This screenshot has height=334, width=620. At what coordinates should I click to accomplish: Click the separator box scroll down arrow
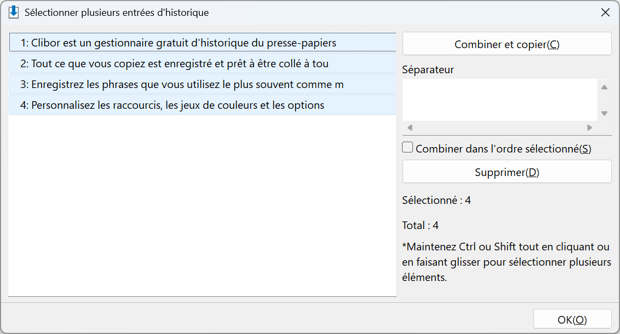pyautogui.click(x=604, y=113)
